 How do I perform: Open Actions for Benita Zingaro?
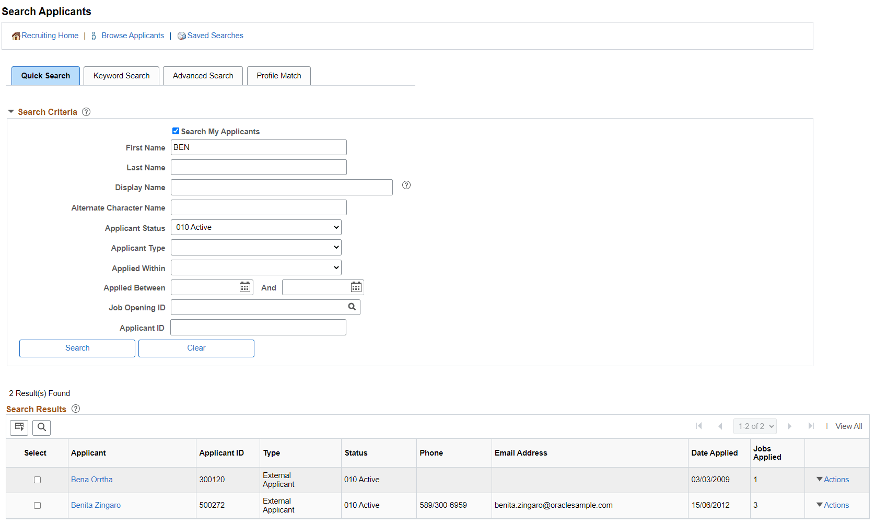click(x=832, y=505)
